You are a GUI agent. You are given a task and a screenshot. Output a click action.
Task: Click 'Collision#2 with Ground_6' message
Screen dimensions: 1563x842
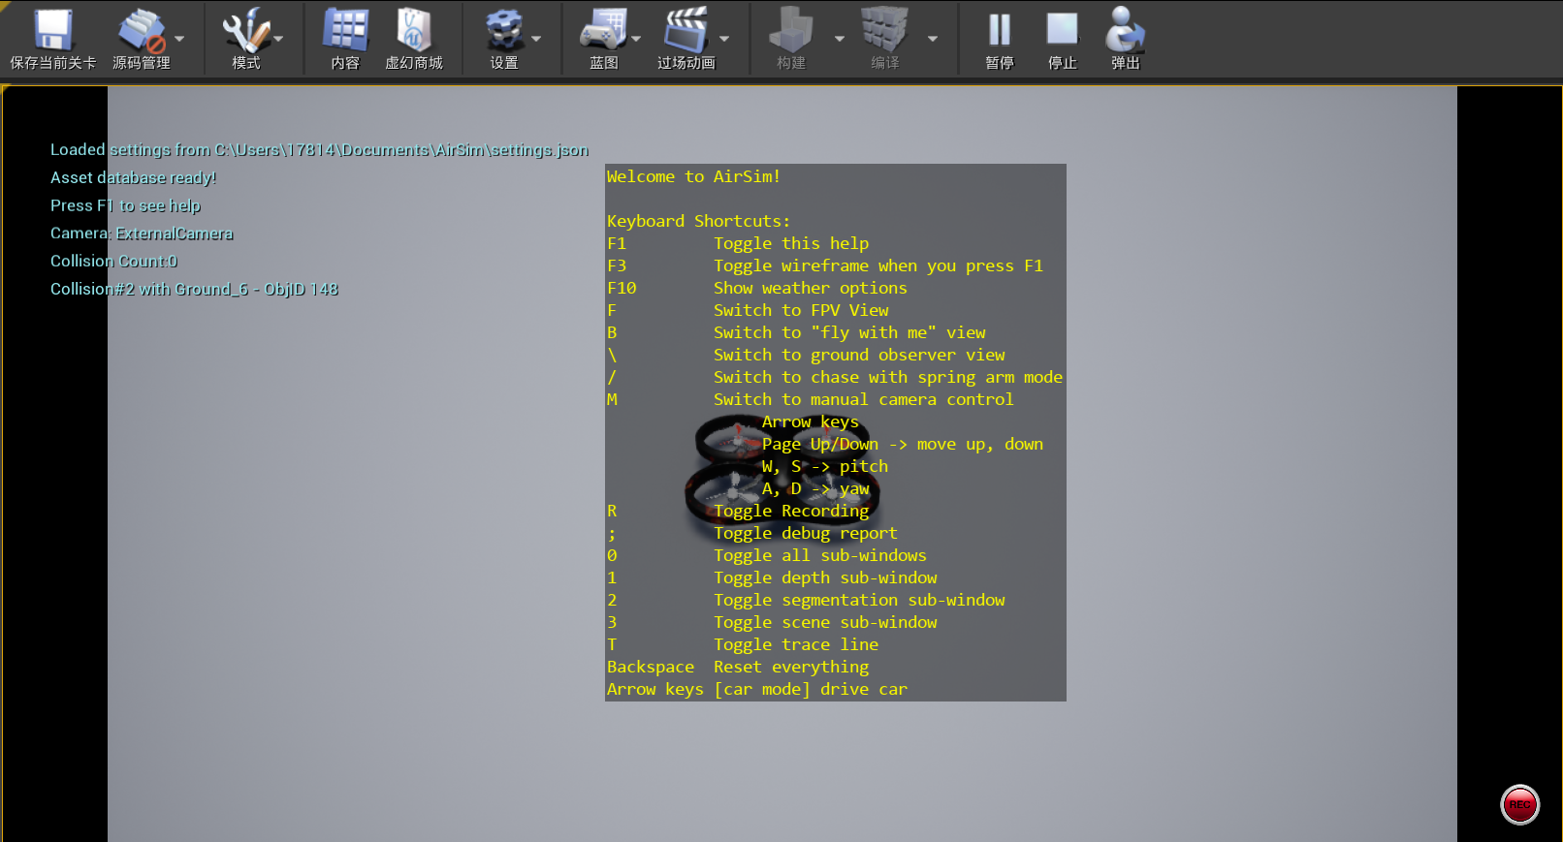tap(194, 290)
